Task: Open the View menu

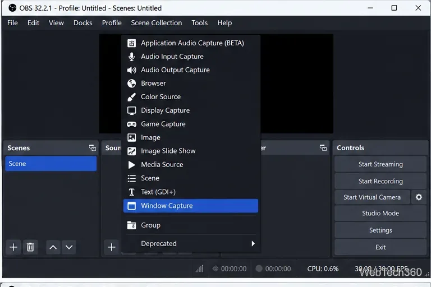Action: point(56,23)
